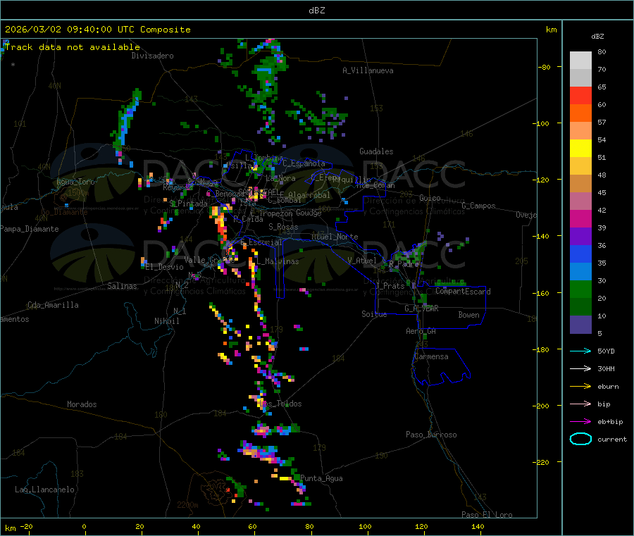634x536 pixels.
Task: Click the Pampa_Diamante map label
Action: [30, 229]
